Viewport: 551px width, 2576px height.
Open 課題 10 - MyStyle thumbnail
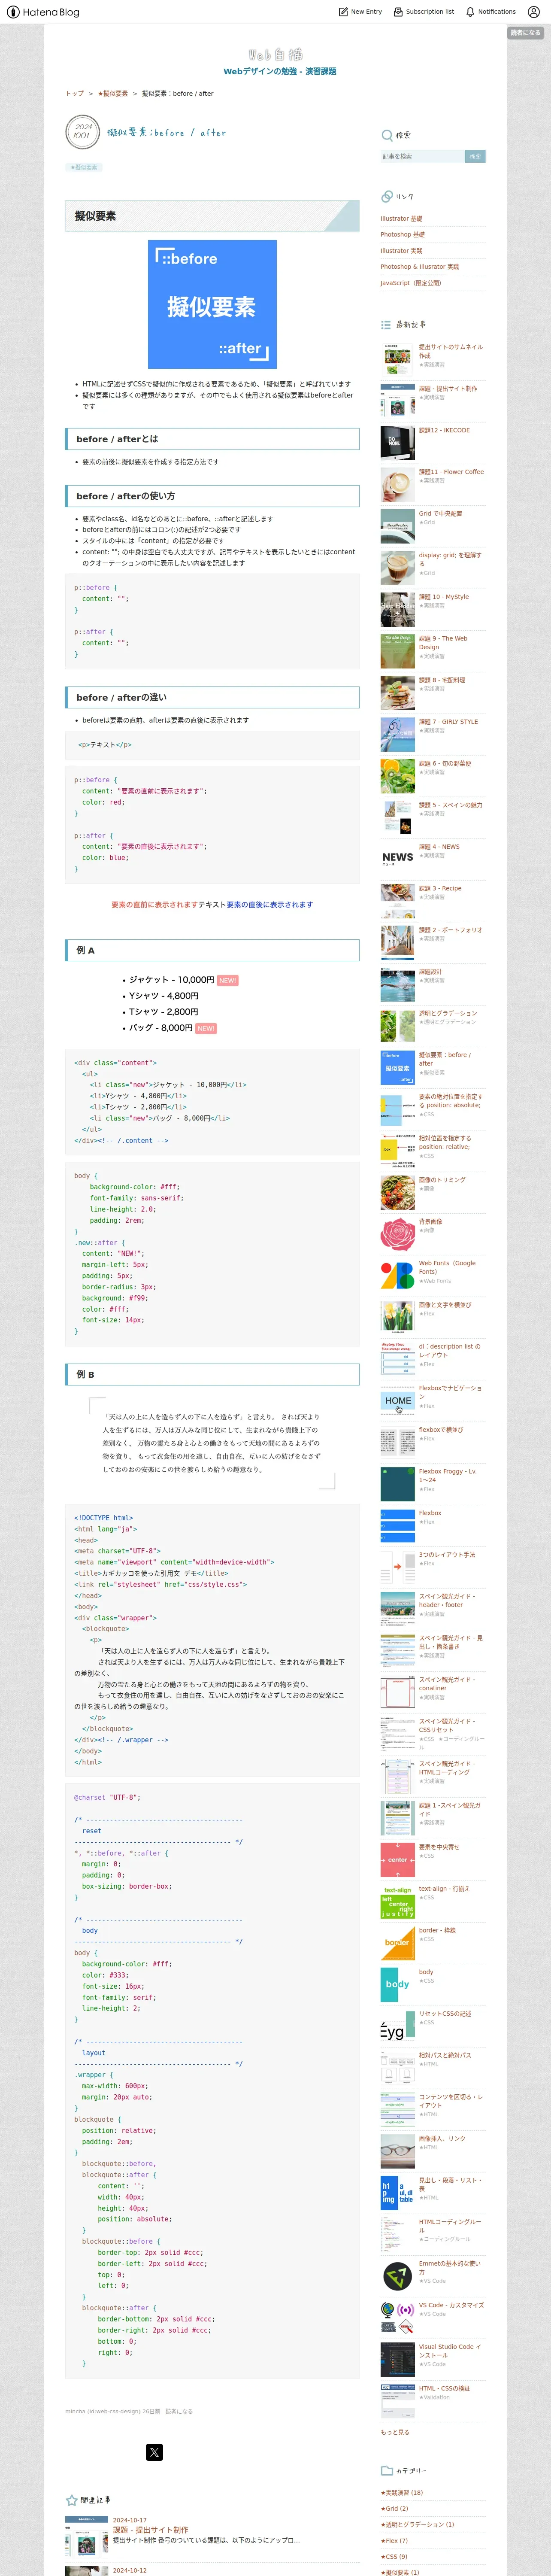[x=397, y=608]
